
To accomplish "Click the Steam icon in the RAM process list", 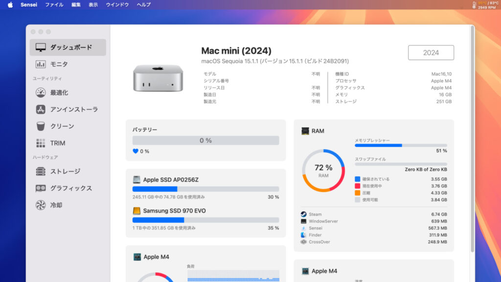I will tap(305, 214).
